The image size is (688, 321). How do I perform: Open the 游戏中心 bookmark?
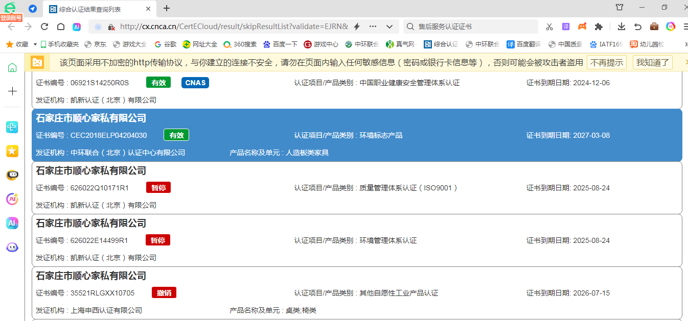pos(321,44)
